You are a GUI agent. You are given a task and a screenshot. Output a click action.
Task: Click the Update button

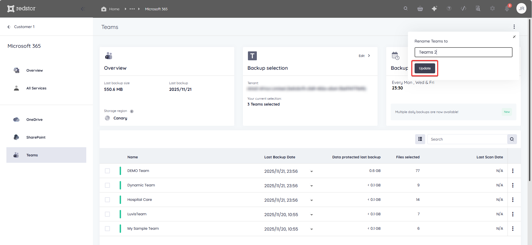coord(425,68)
